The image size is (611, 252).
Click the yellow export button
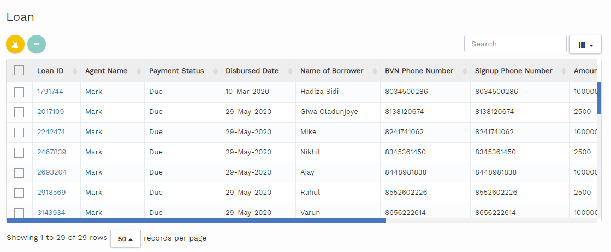click(x=15, y=44)
